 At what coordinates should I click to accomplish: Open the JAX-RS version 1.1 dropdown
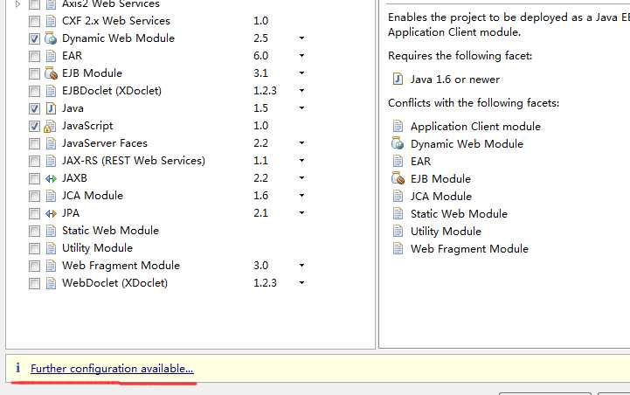301,160
